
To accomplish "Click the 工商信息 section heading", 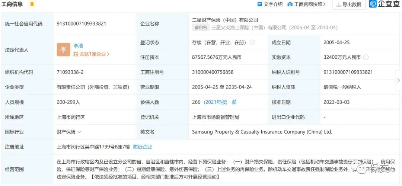I will (x=12, y=4).
